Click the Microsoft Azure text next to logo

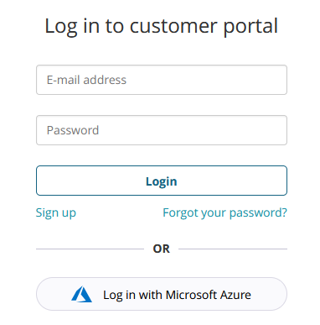(209, 295)
